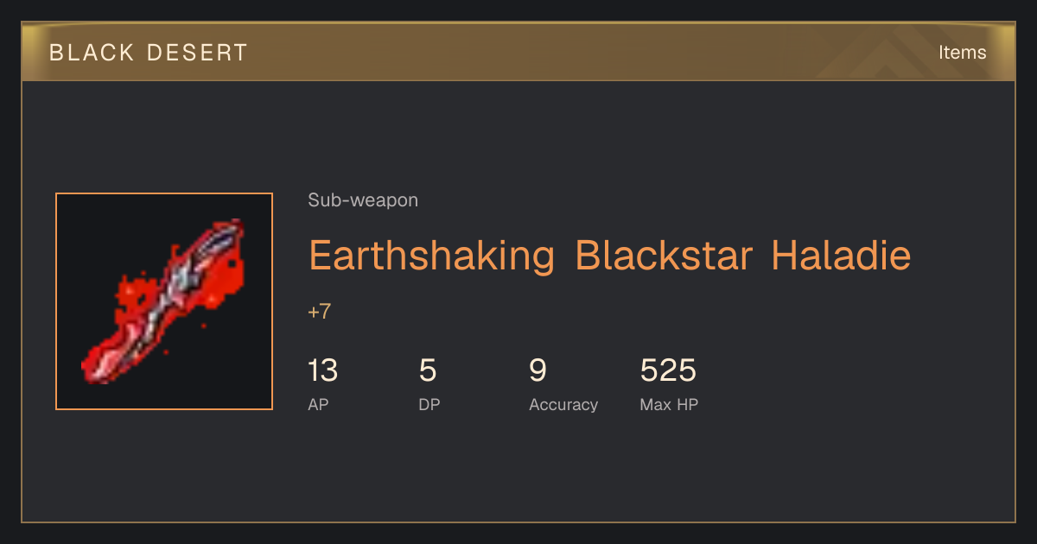Click the AP value 13
This screenshot has width=1037, height=544.
coord(322,371)
